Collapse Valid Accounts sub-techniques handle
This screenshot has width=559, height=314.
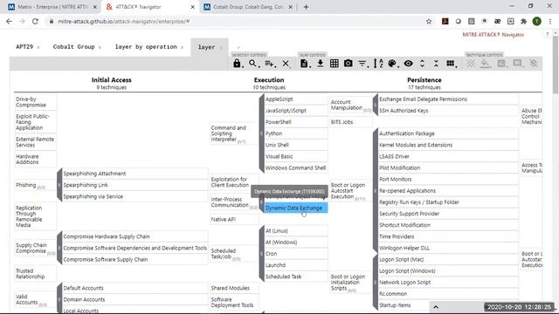[x=59, y=299]
